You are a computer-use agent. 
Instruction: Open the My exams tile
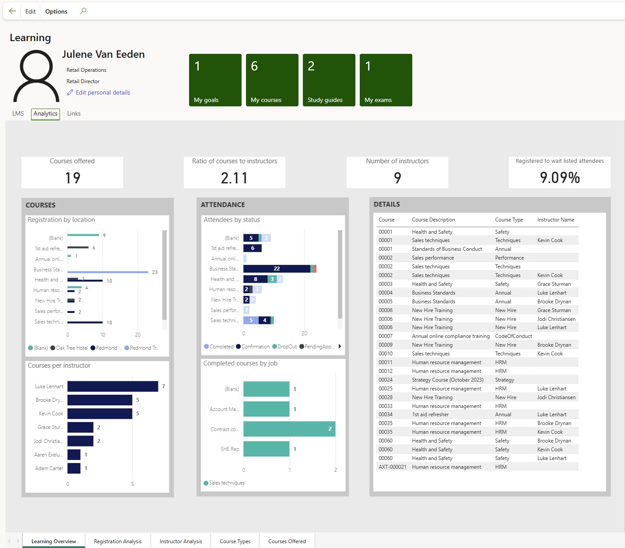386,80
